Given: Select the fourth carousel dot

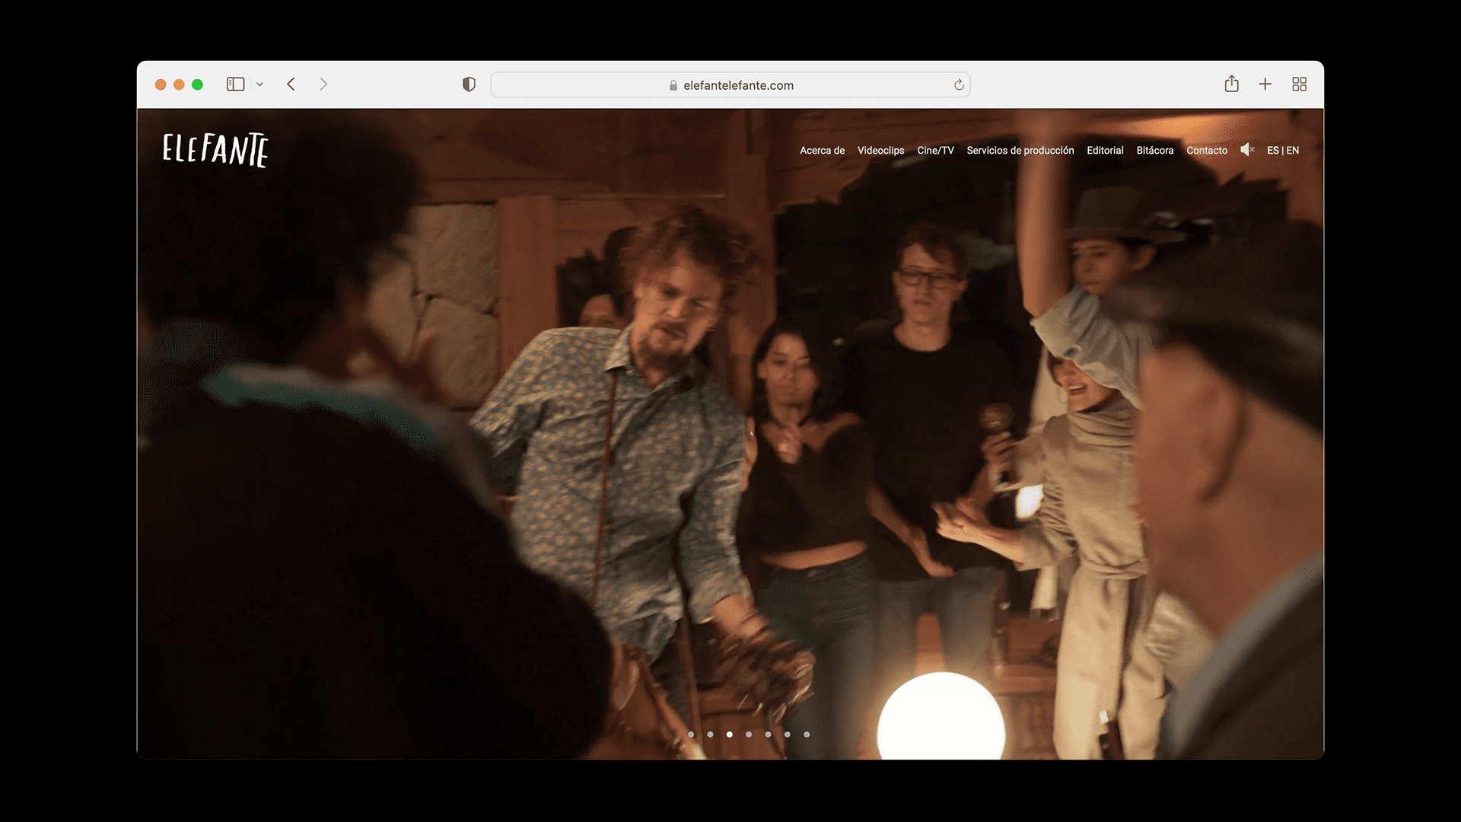Looking at the screenshot, I should click(749, 734).
